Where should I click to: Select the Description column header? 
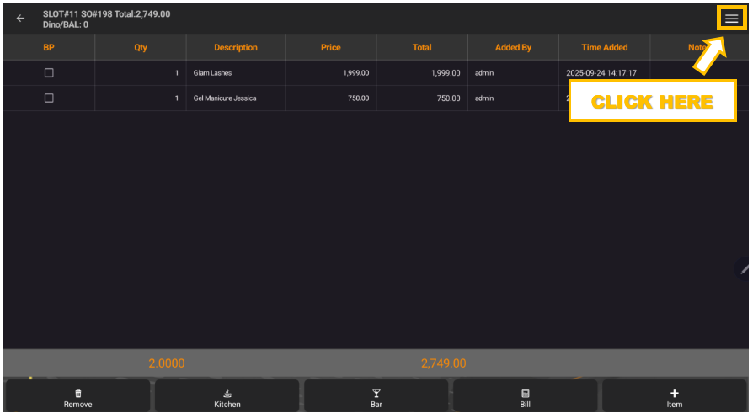click(236, 48)
